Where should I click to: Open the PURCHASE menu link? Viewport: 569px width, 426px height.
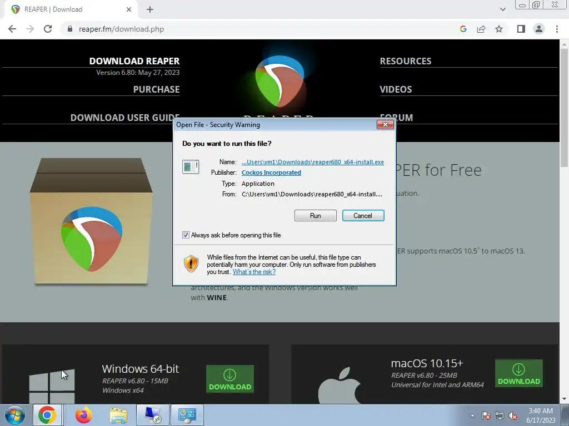156,89
